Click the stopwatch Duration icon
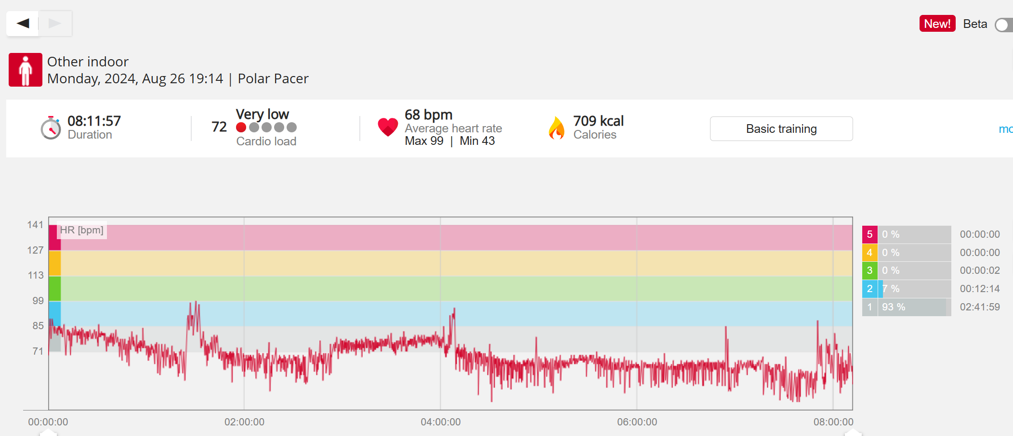This screenshot has width=1013, height=436. 51,128
